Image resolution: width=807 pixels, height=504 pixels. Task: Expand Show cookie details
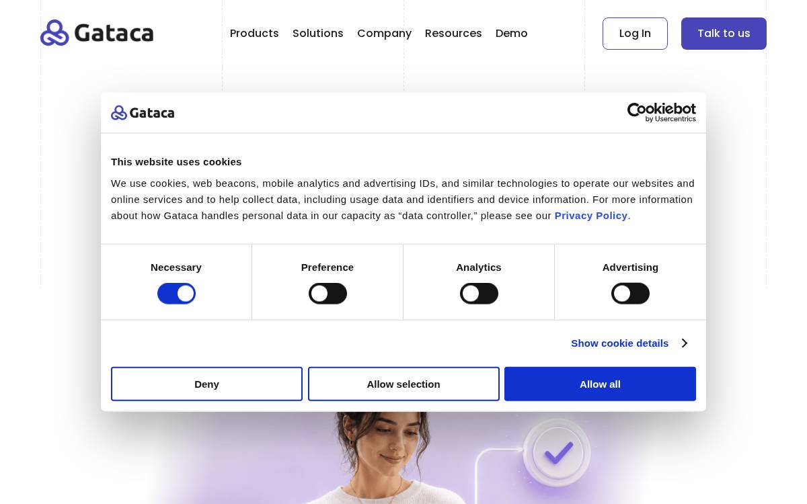(x=629, y=343)
